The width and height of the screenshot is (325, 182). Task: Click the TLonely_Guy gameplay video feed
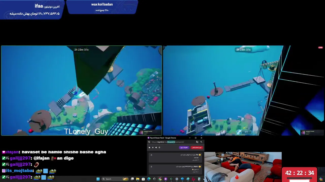pos(82,90)
